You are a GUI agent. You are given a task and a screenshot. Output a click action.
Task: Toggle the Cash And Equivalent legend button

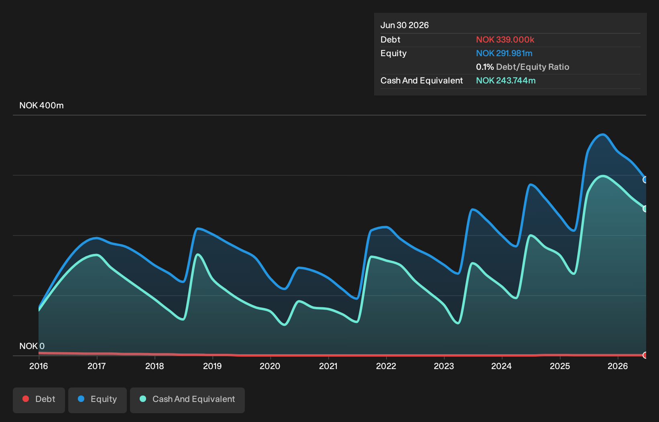point(187,400)
